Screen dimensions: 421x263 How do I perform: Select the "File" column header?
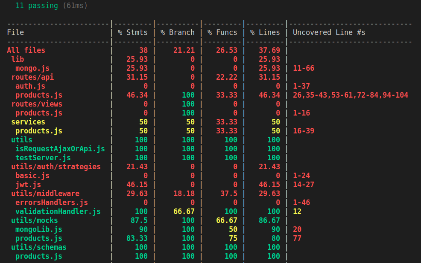click(x=15, y=32)
